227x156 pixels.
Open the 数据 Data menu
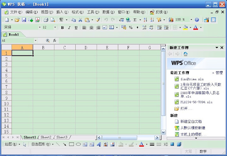pos(108,12)
